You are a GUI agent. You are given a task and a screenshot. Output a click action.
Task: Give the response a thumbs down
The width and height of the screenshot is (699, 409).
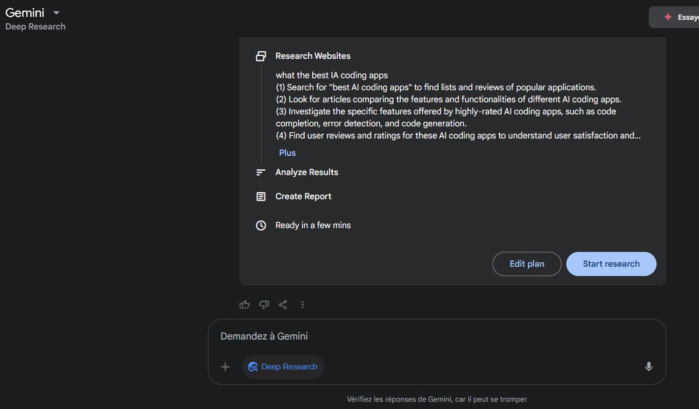tap(264, 305)
